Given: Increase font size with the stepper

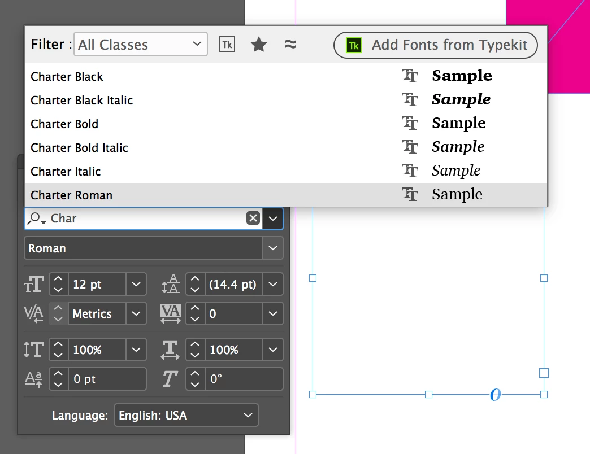Looking at the screenshot, I should coord(58,279).
